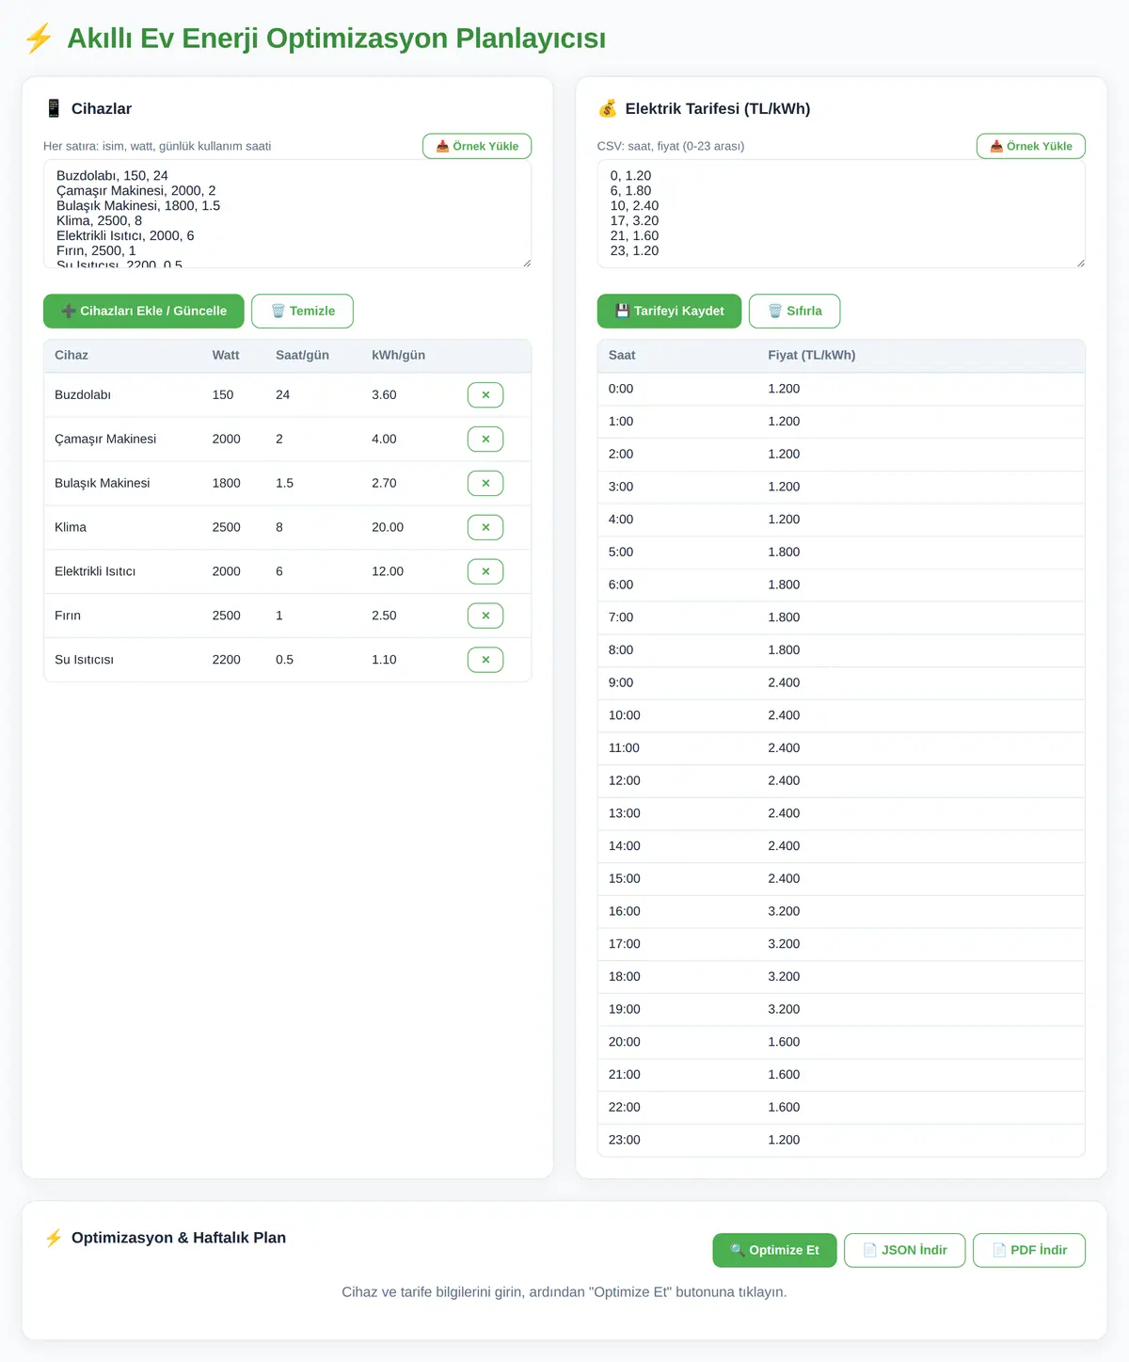The width and height of the screenshot is (1129, 1362).
Task: Delete the Klima device entry
Action: pos(485,528)
